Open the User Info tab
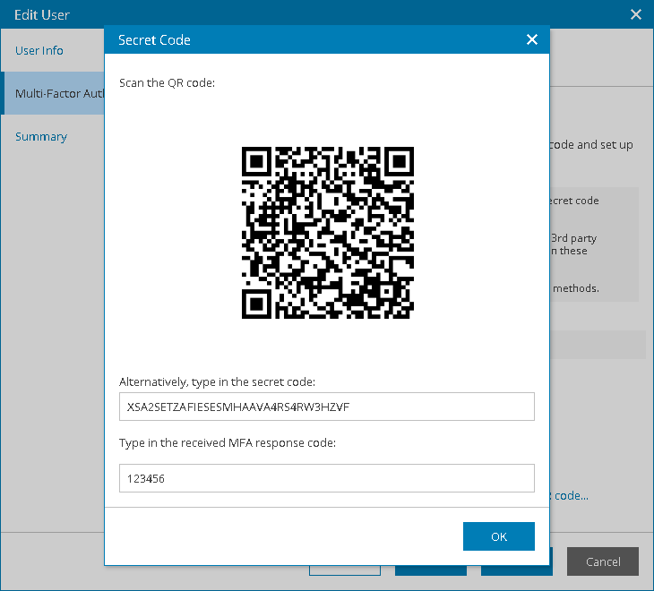Viewport: 654px width, 591px height. [39, 50]
